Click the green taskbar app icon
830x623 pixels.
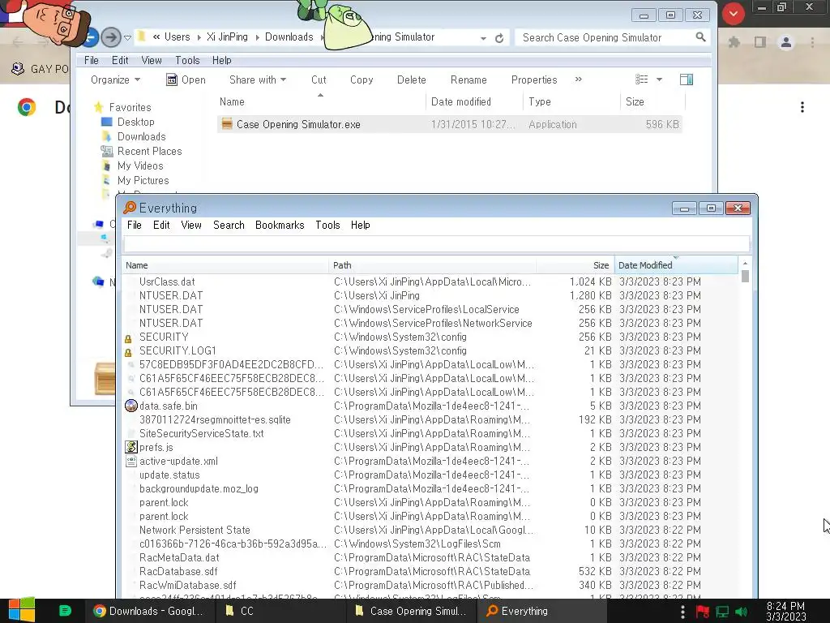click(65, 611)
